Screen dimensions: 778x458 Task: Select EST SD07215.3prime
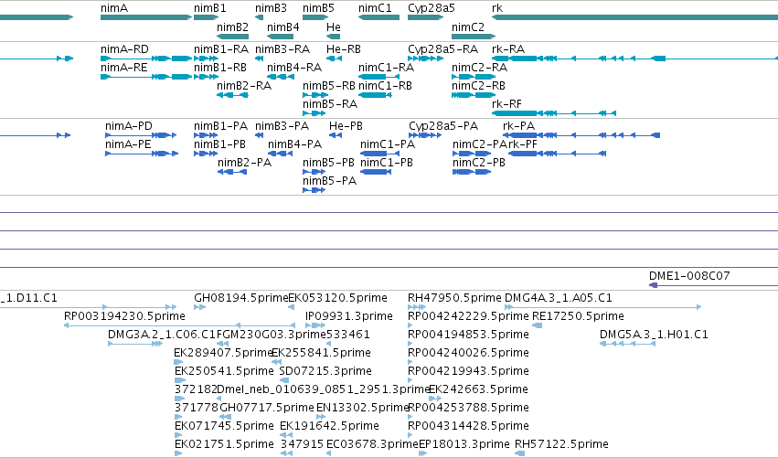[325, 371]
